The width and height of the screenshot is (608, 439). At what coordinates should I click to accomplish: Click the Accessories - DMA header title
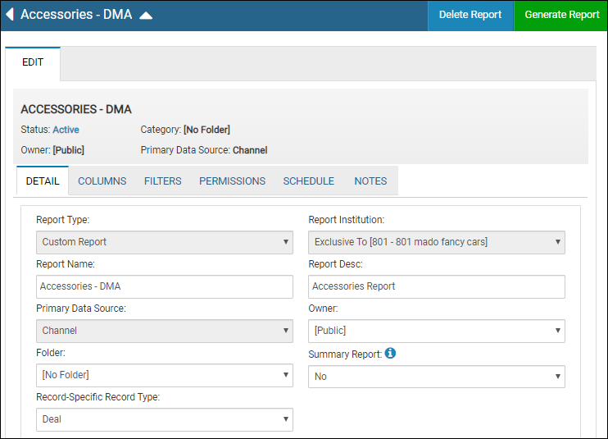[76, 15]
